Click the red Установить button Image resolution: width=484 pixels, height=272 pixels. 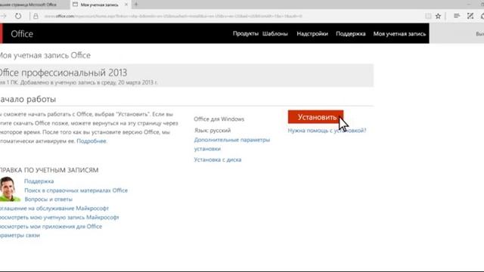coord(315,117)
